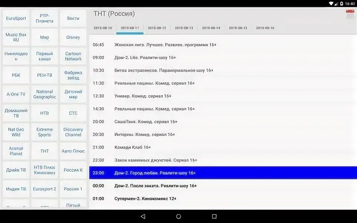The height and width of the screenshot is (223, 357).
Task: Open the Nat Geo Wild channel tile
Action: pos(16,132)
